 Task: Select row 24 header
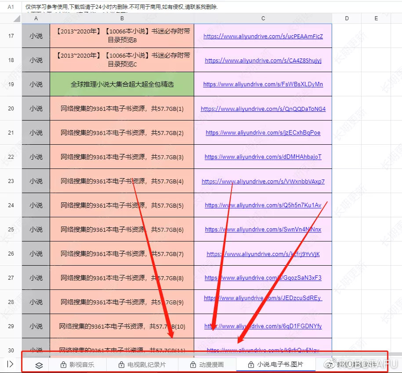11,205
